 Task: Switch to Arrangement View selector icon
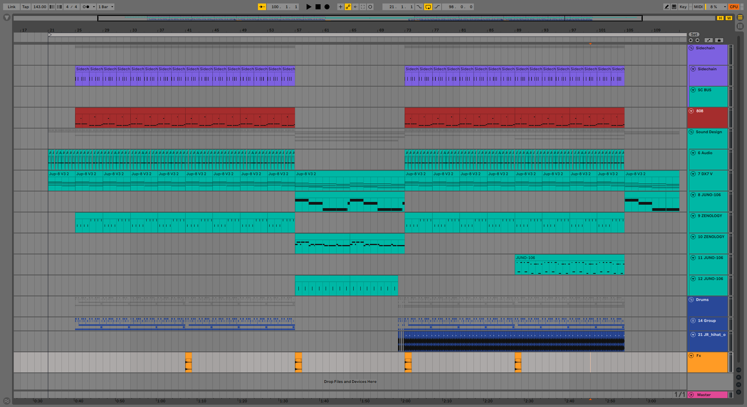point(740,17)
